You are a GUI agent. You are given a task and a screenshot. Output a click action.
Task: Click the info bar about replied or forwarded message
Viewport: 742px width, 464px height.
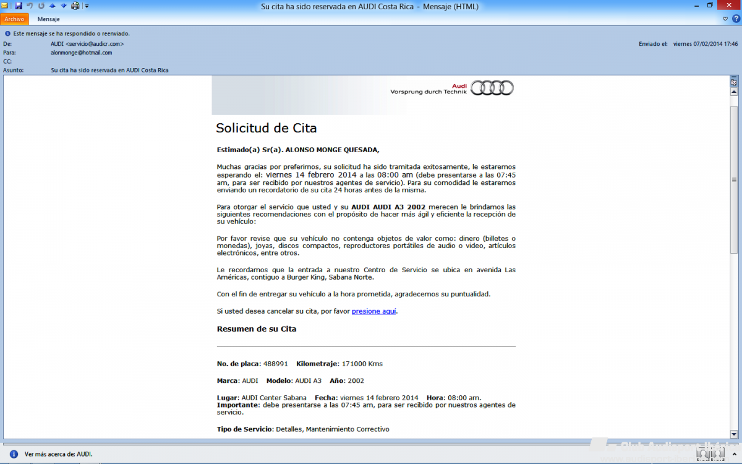[68, 33]
